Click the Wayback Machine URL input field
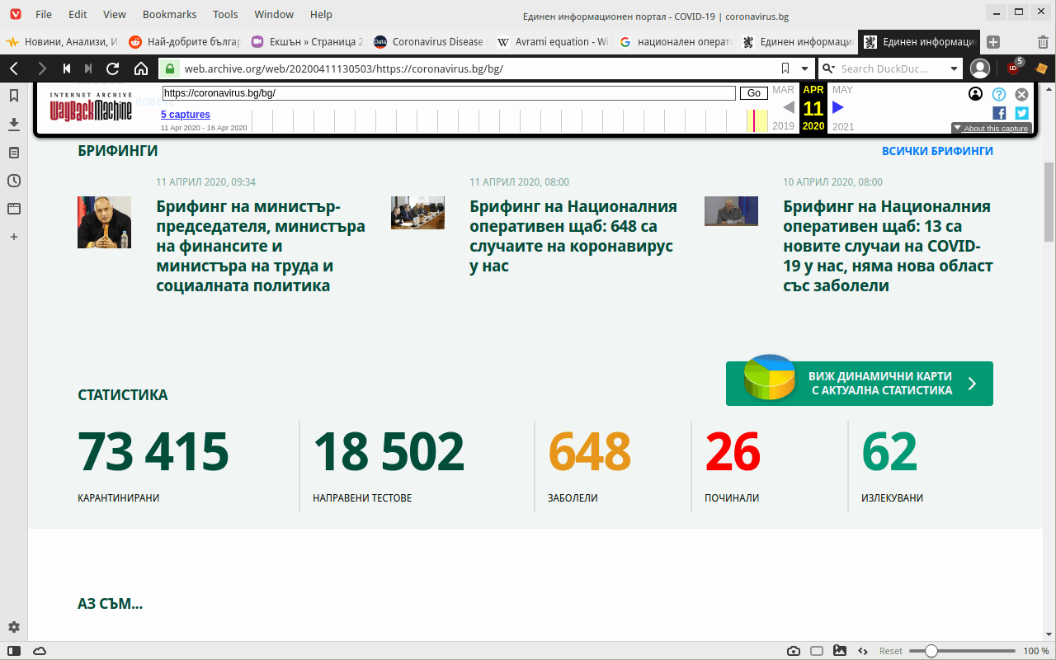The image size is (1056, 660). pyautogui.click(x=449, y=93)
